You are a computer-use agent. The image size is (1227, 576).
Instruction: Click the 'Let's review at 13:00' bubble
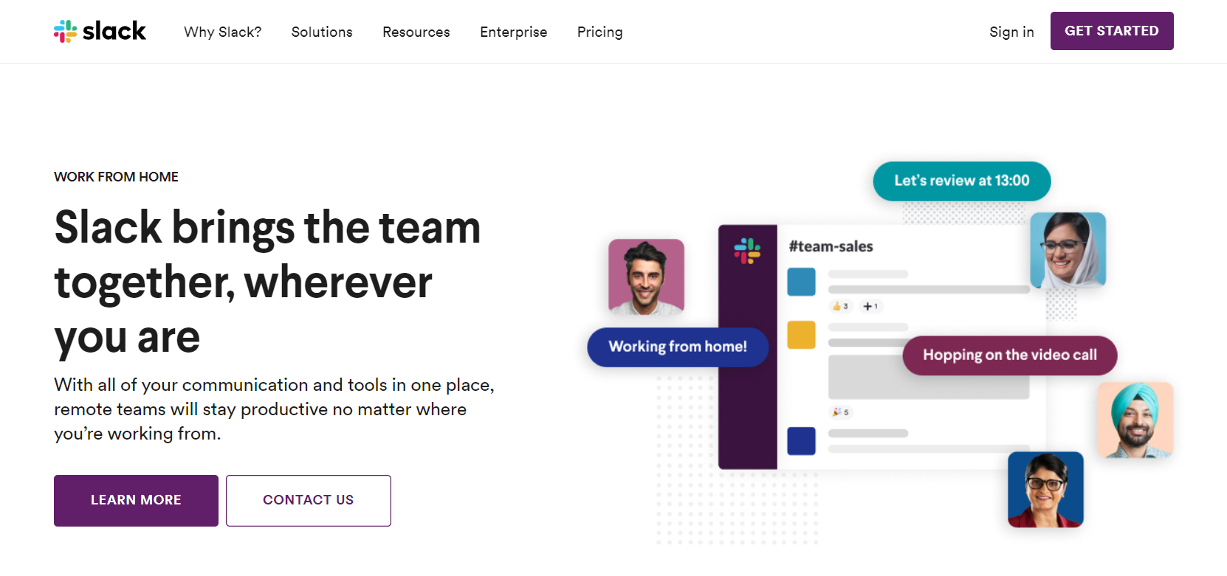[x=962, y=181]
